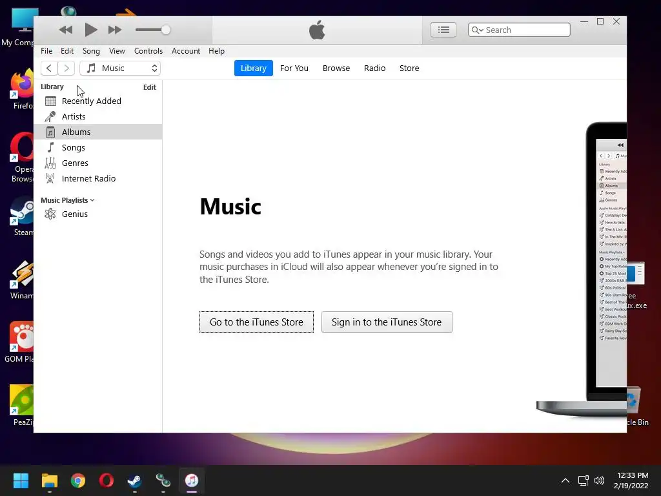Viewport: 661px width, 496px height.
Task: Click the Recently Added grid icon
Action: tap(50, 101)
